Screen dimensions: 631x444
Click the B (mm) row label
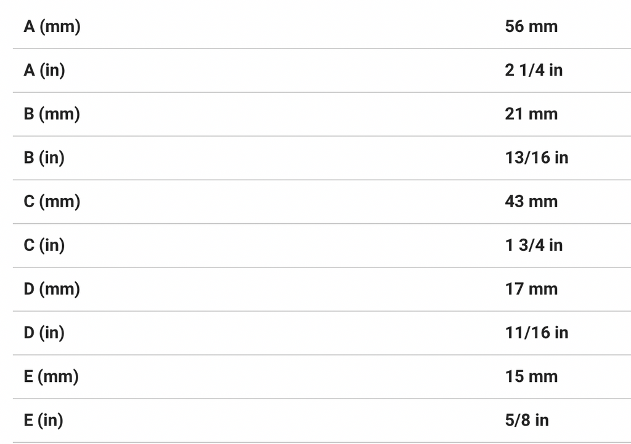point(52,114)
